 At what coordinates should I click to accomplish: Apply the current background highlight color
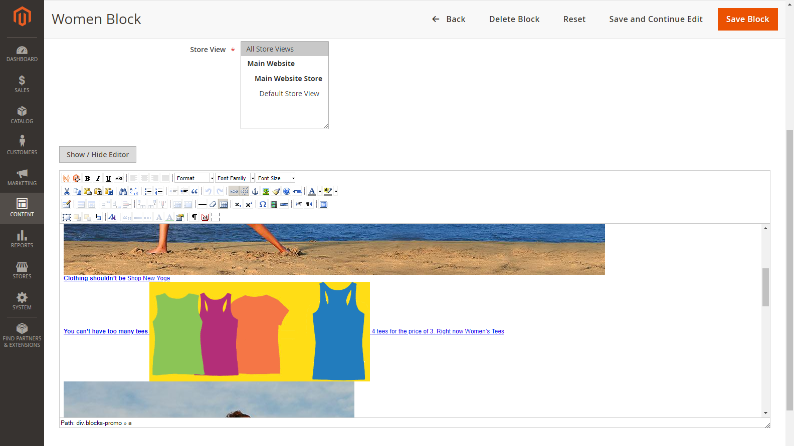(328, 191)
